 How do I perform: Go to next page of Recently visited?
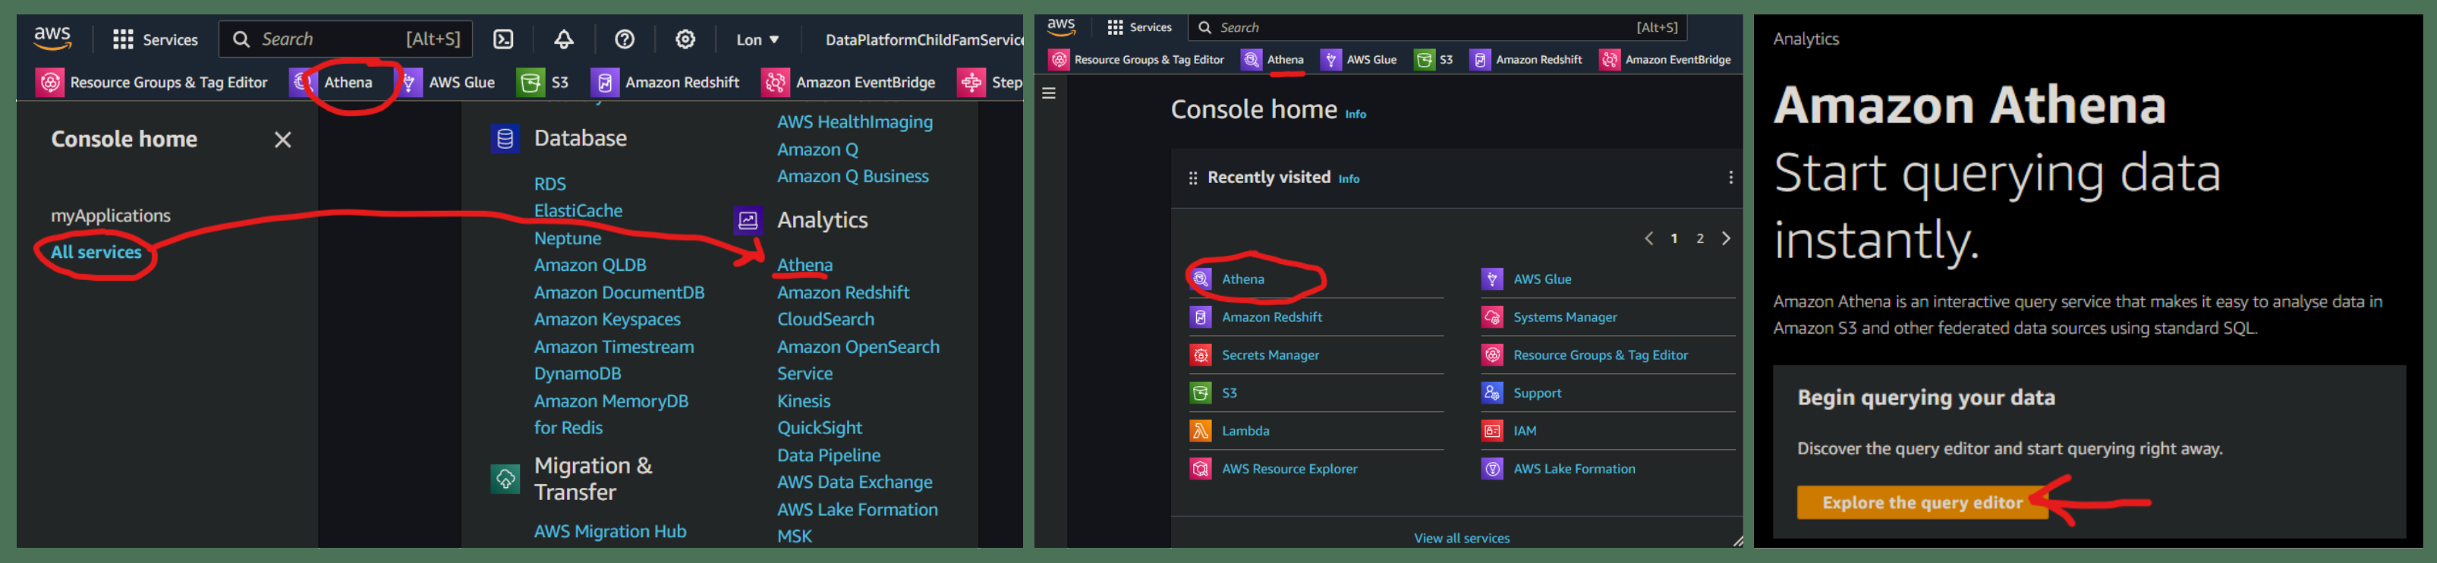pyautogui.click(x=1726, y=238)
